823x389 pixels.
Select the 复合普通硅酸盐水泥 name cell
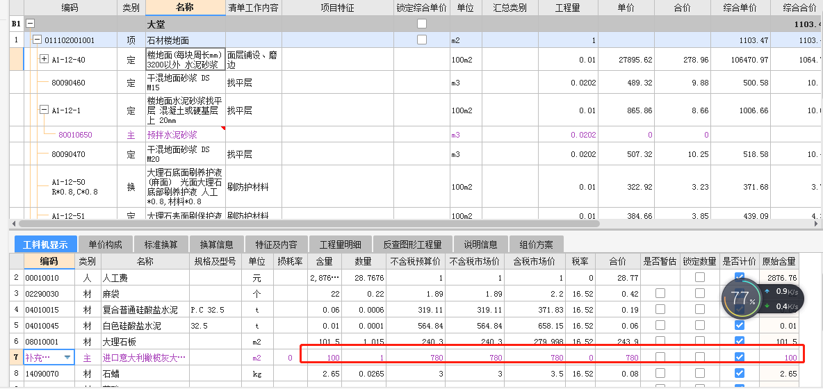[145, 310]
